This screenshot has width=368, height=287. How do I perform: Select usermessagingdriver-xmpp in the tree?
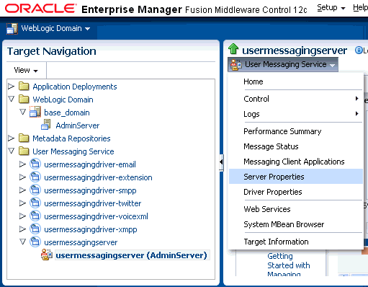pos(91,229)
